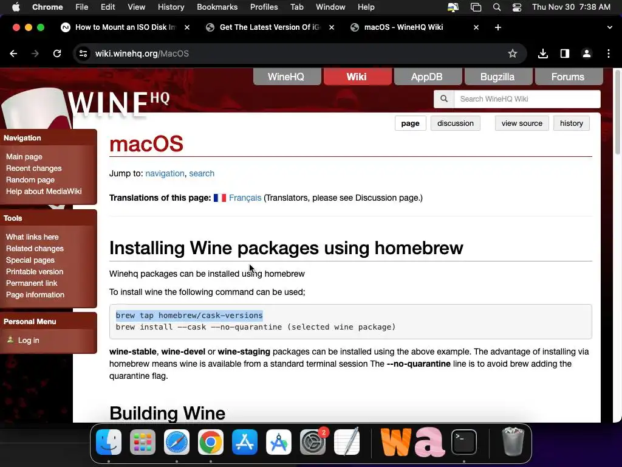Follow the Français translation link
This screenshot has width=622, height=467.
[245, 198]
